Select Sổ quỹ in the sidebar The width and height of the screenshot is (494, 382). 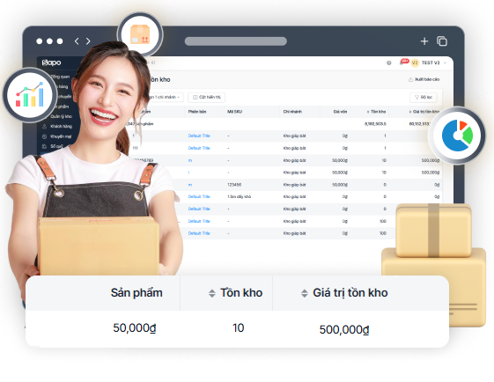point(53,146)
